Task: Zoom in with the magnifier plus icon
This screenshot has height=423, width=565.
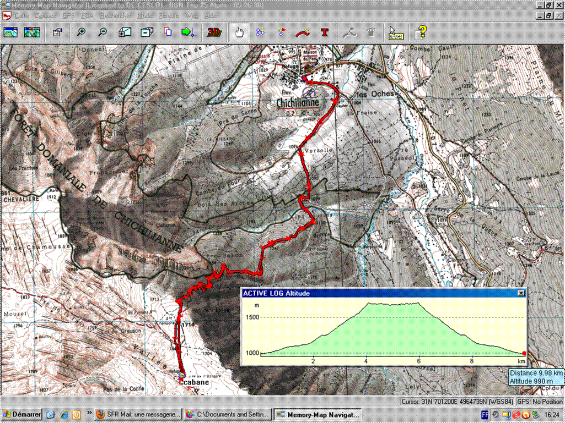Action: click(82, 32)
